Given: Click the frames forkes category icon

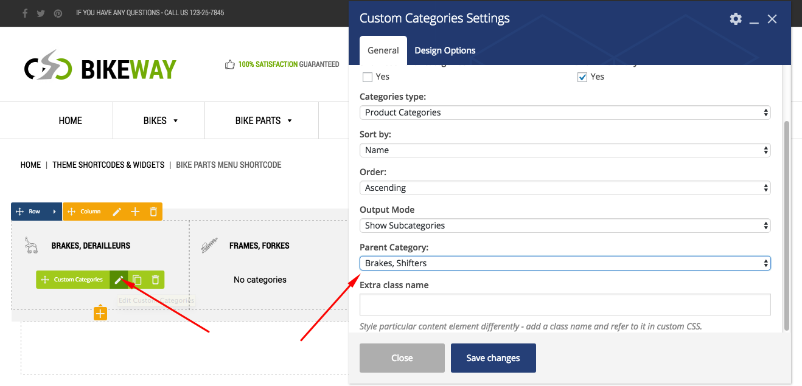Looking at the screenshot, I should point(209,246).
